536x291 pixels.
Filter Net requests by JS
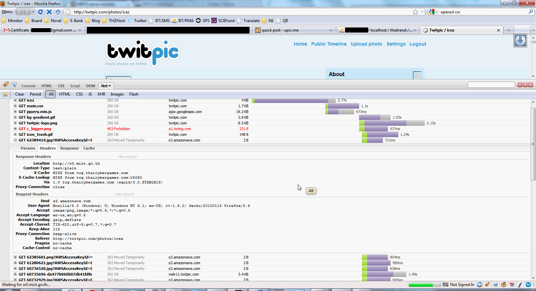(x=90, y=94)
